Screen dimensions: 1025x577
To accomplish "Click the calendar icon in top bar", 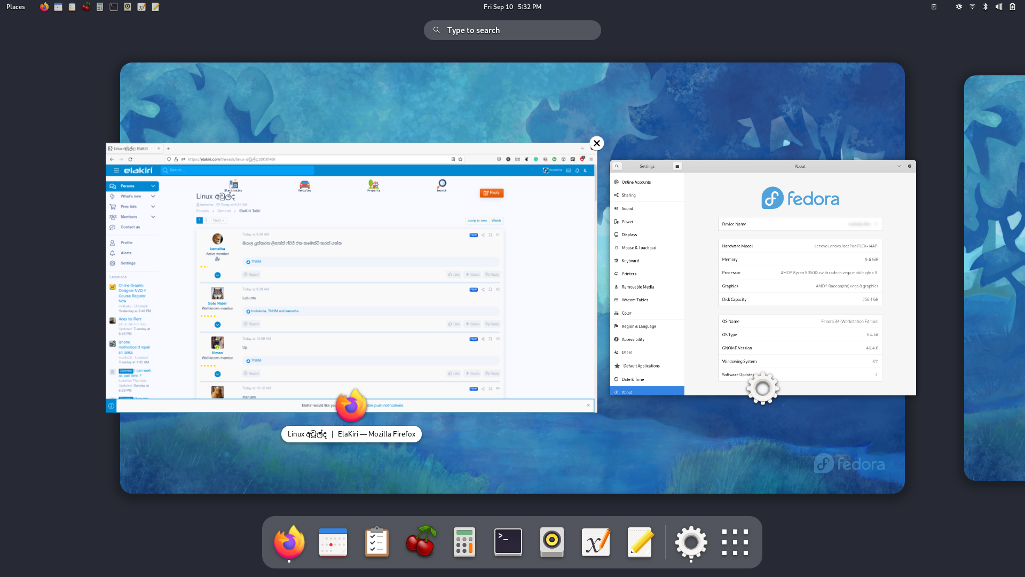I will coord(58,7).
